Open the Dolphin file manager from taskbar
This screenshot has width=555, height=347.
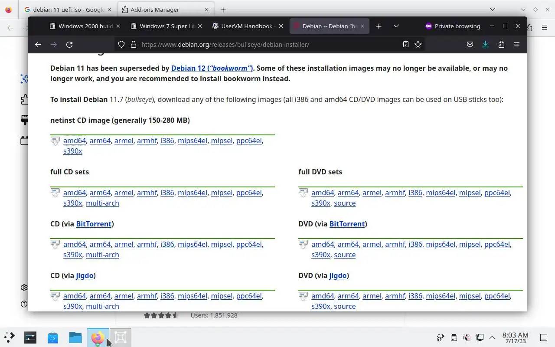coord(75,337)
